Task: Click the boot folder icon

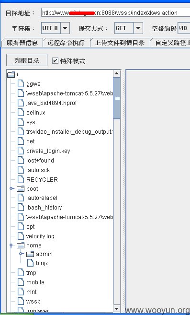Action: click(21, 188)
